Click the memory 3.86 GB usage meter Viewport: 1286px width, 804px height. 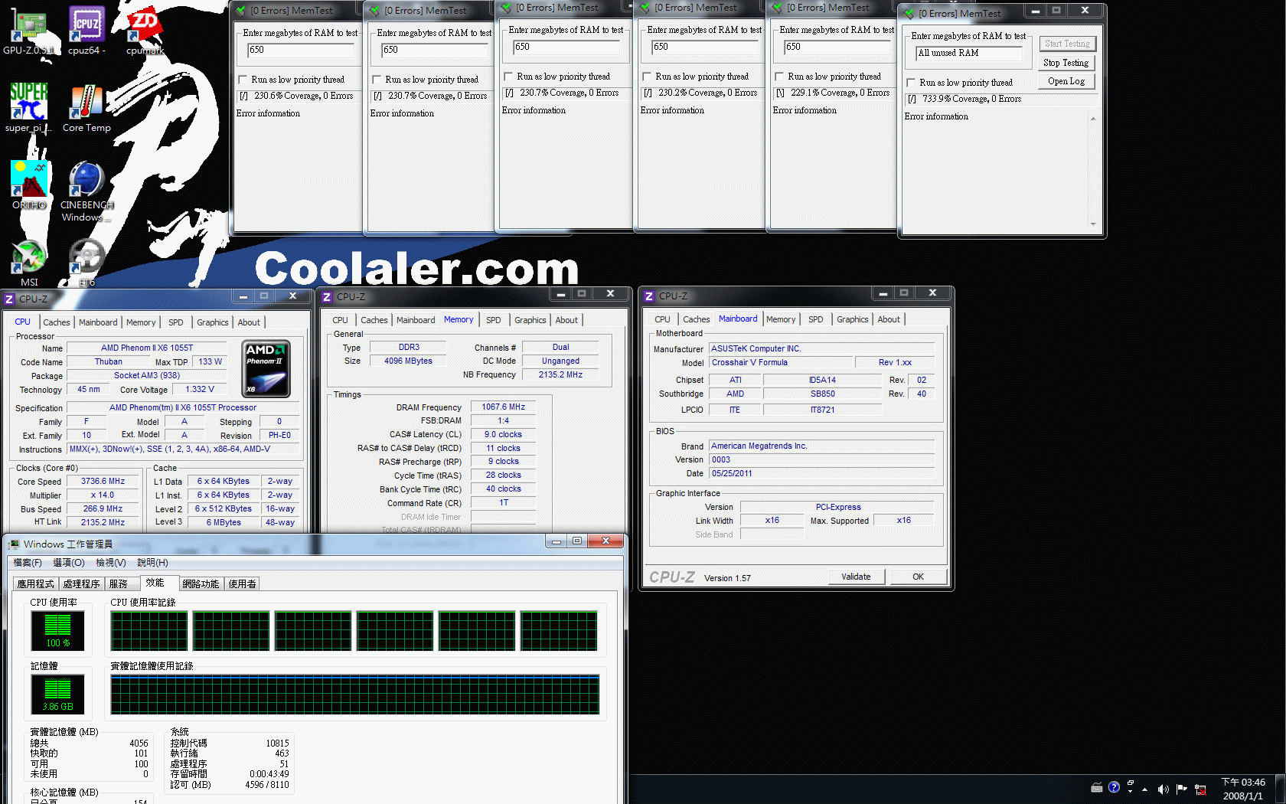tap(57, 694)
